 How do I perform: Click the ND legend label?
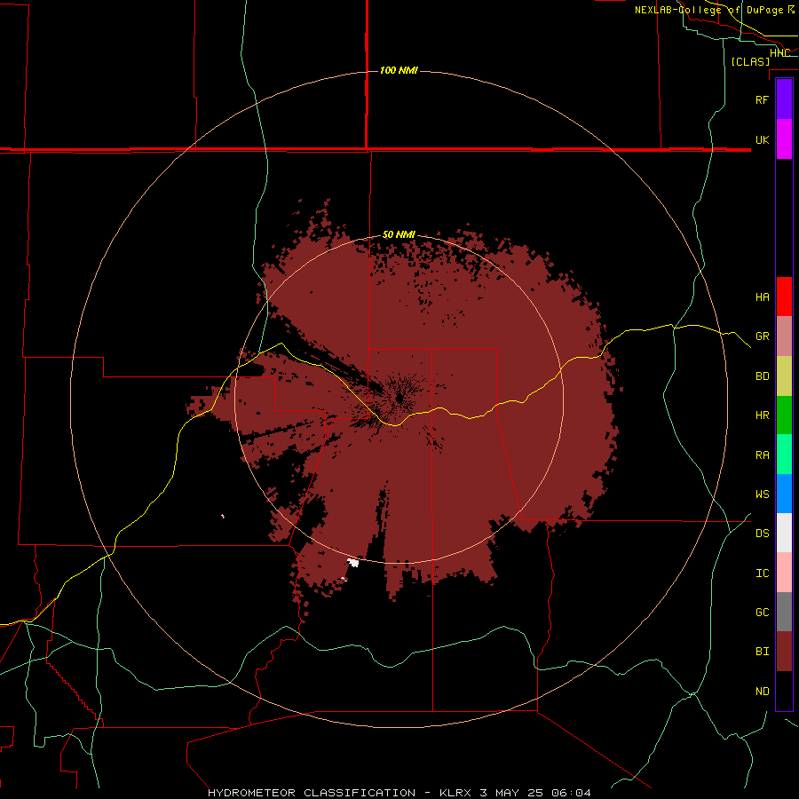(762, 692)
